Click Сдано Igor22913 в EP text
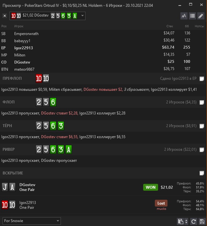Screen dimensions: 207x226 178,78
